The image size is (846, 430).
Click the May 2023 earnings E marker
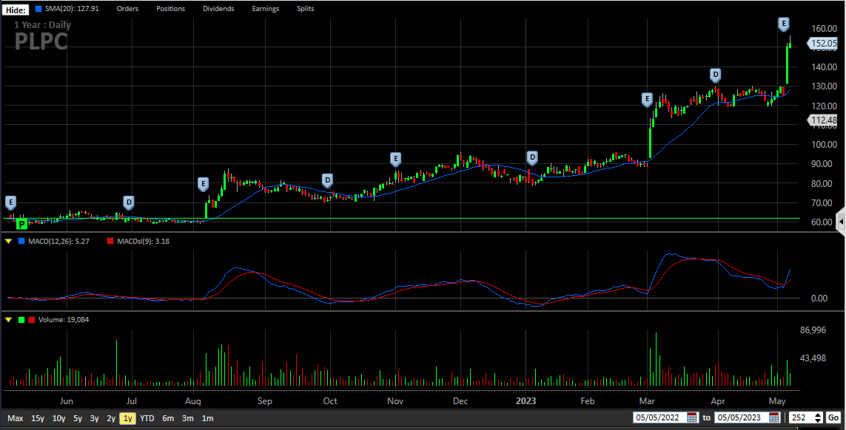click(784, 24)
